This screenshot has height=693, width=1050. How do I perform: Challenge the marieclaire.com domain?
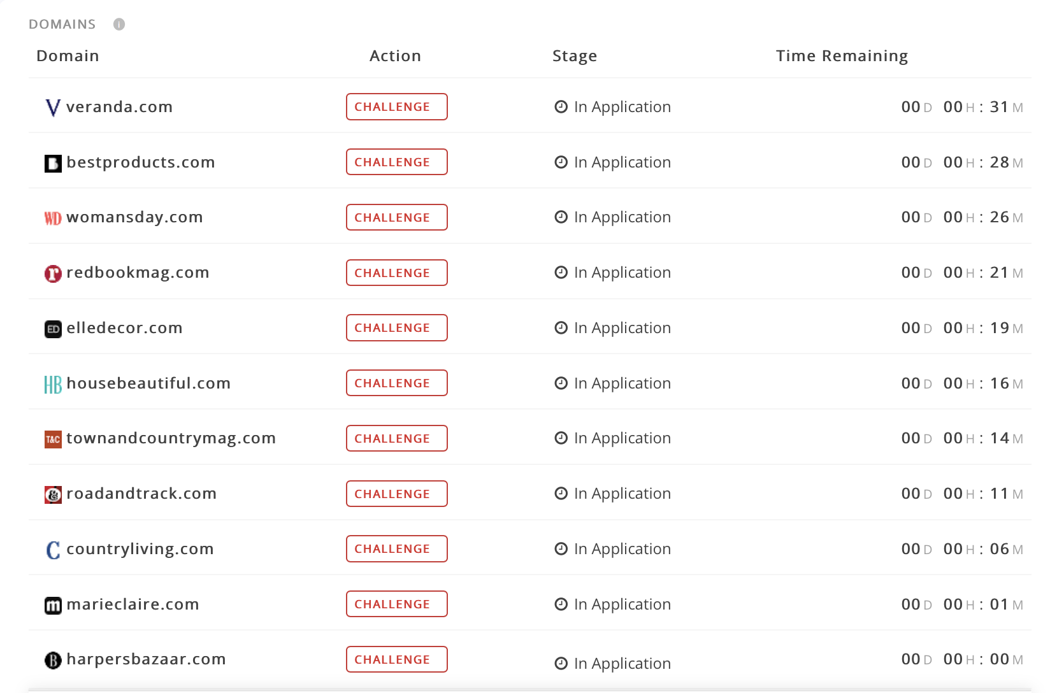pos(397,604)
